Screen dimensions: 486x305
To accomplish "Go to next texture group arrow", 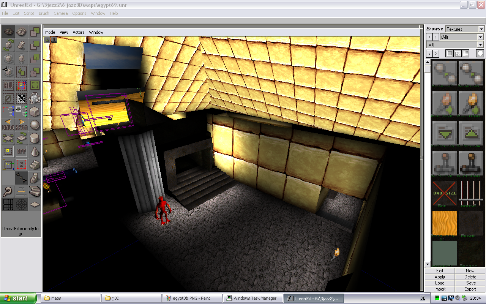I will (x=436, y=54).
